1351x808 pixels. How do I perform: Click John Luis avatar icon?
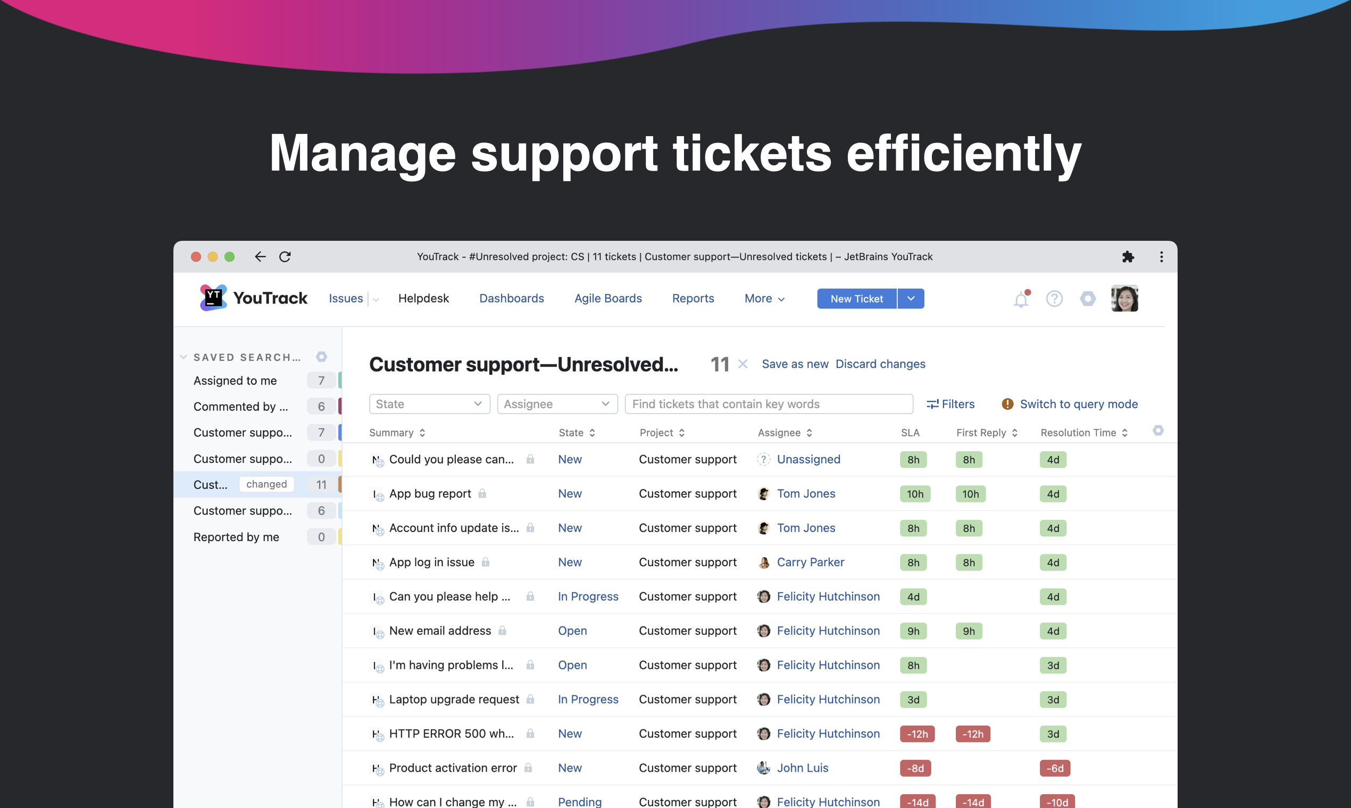point(764,768)
